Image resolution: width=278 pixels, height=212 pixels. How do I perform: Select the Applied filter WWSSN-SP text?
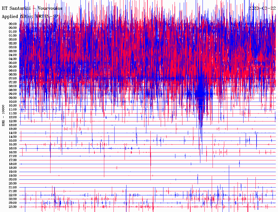pos(30,17)
